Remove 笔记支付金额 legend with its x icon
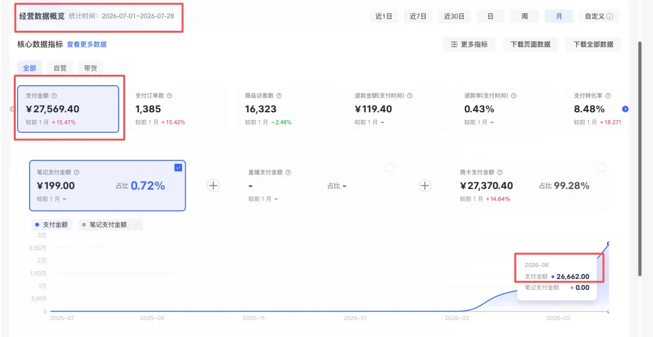653x337 pixels. 135,225
